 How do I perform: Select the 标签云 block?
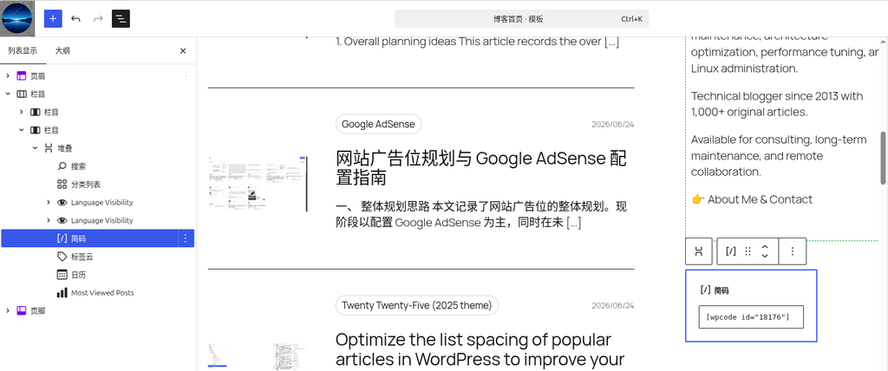[x=82, y=257]
